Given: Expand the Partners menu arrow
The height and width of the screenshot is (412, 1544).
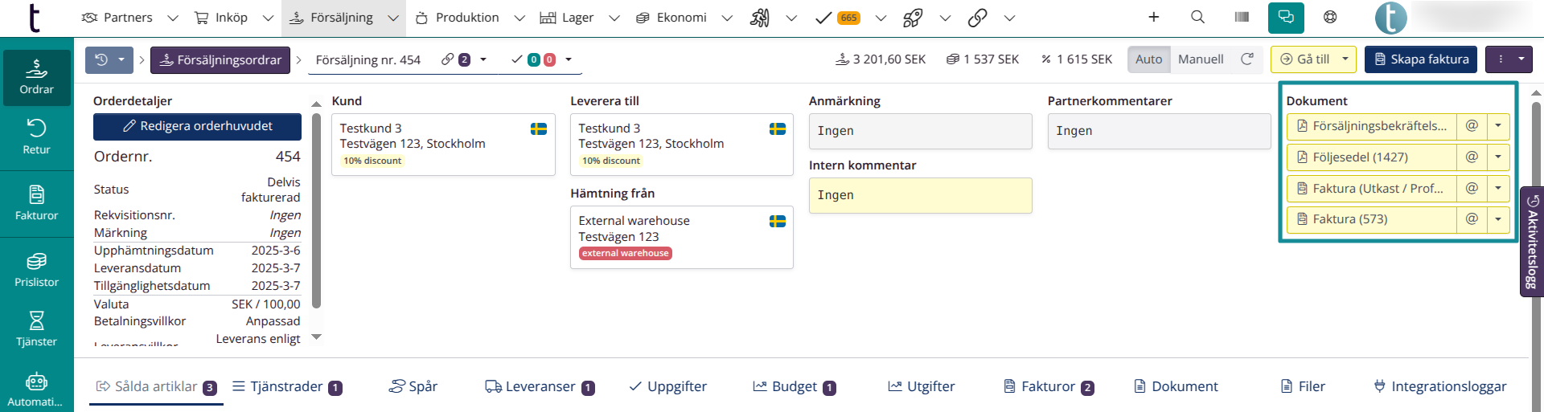Looking at the screenshot, I should pos(172,18).
